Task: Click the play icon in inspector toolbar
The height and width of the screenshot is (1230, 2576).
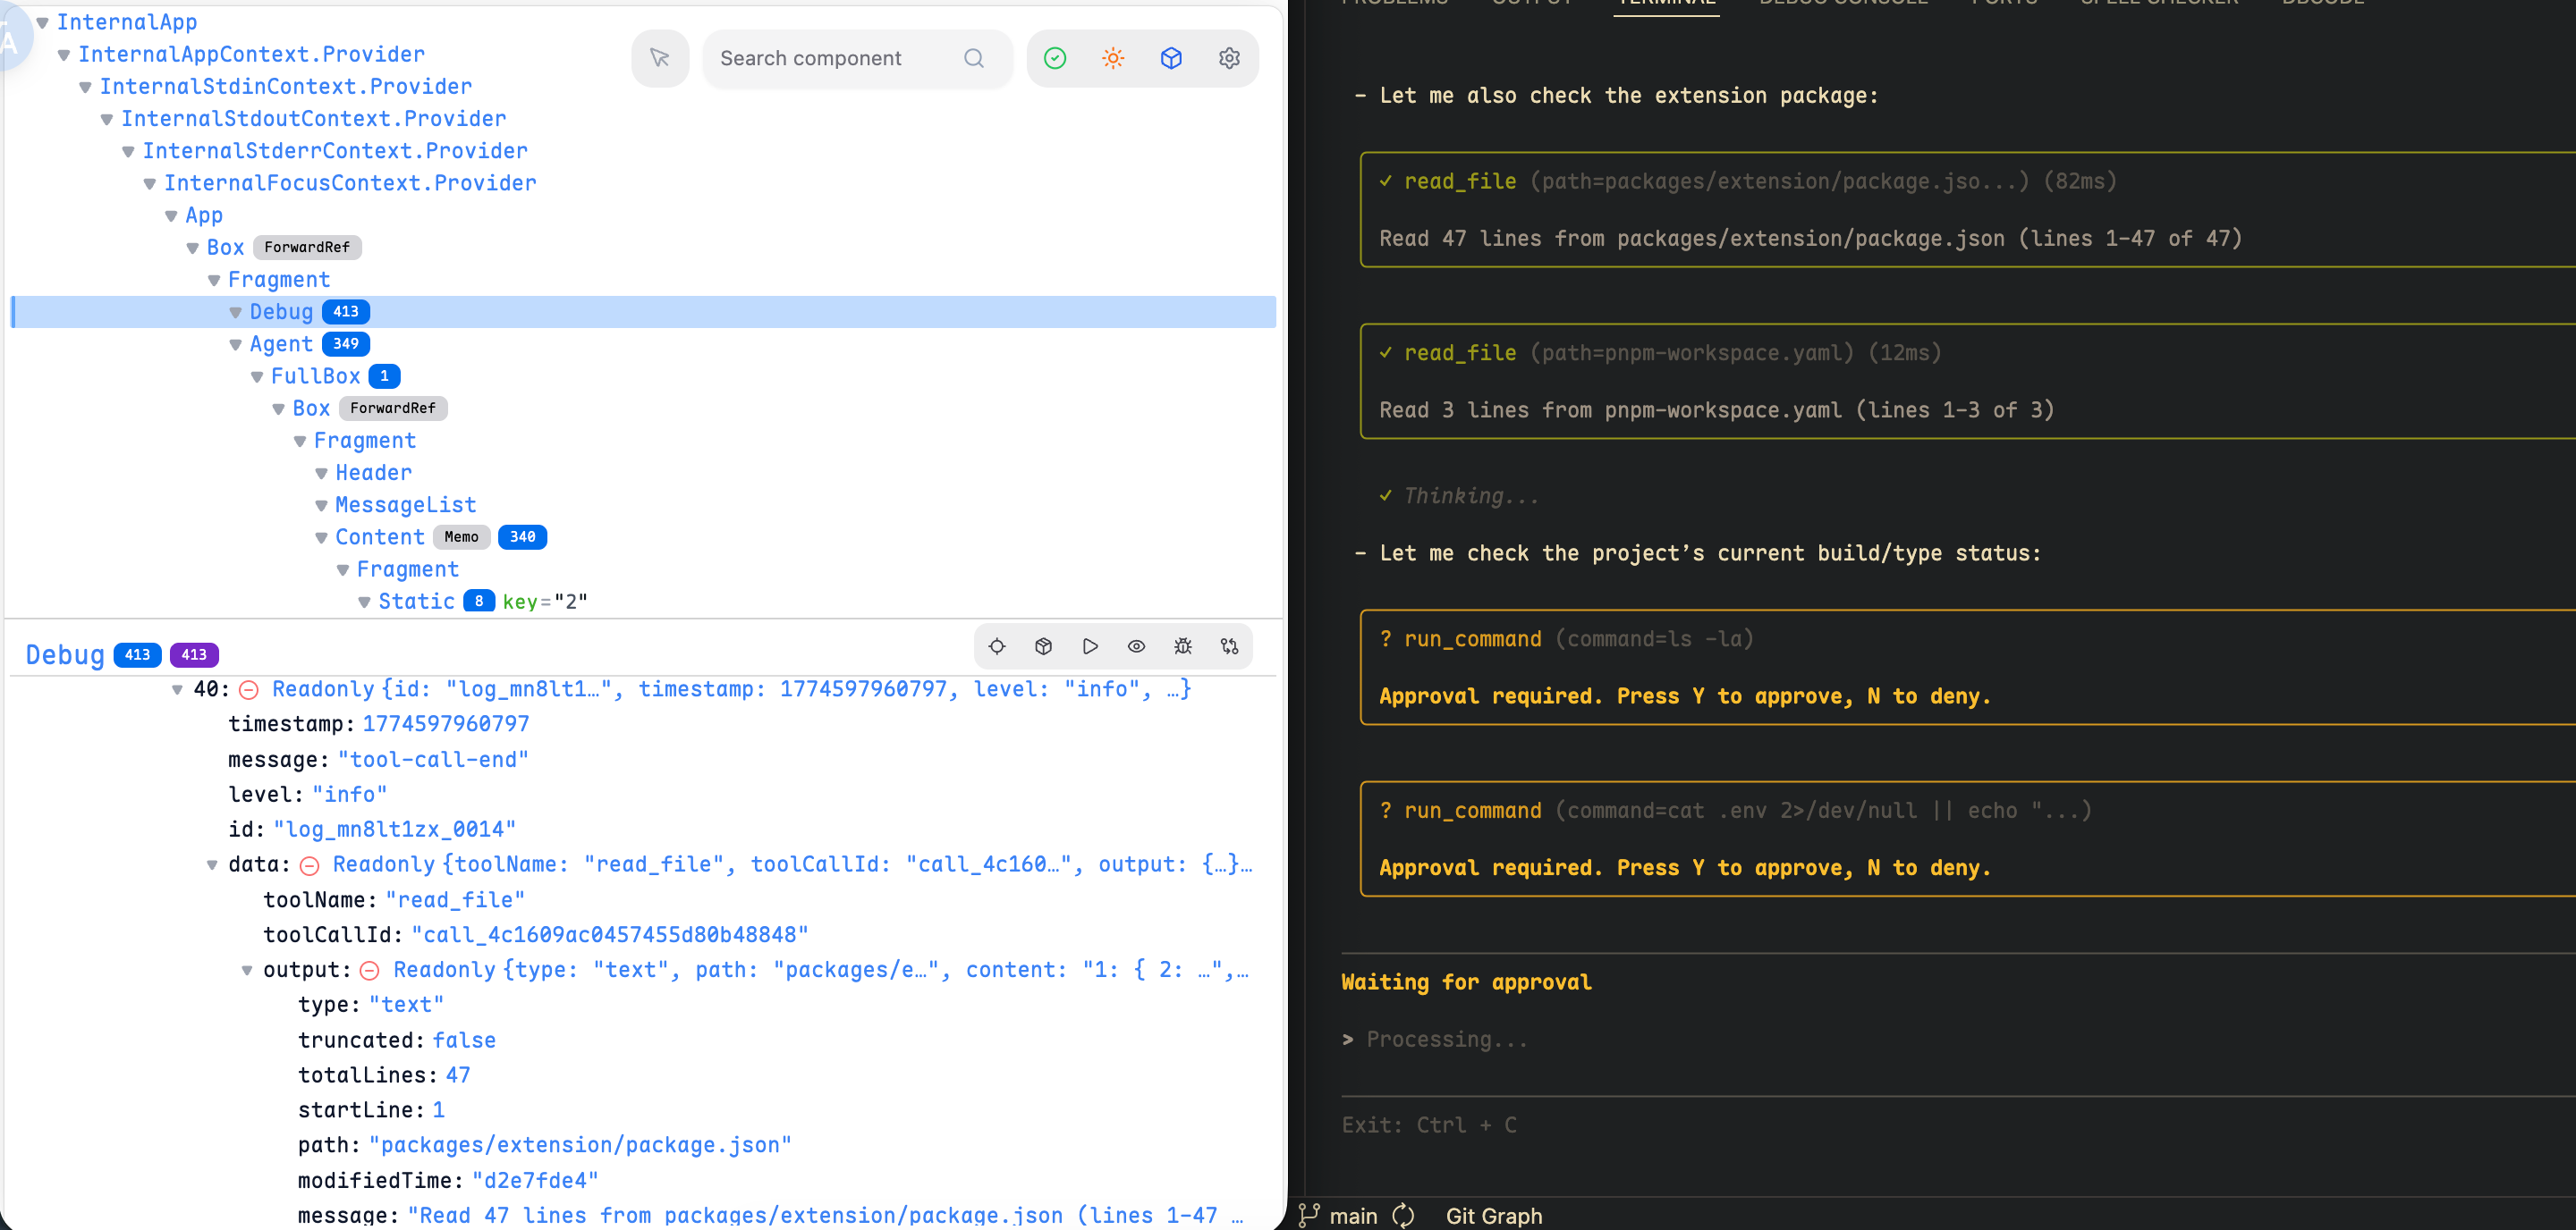Action: (x=1090, y=646)
